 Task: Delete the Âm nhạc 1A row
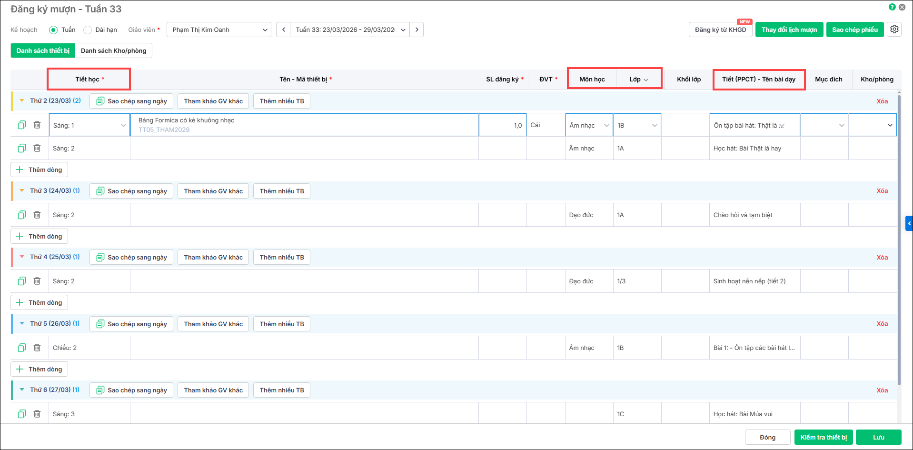37,148
